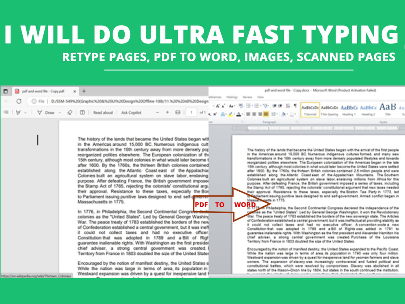Toggle Center alignment
Image resolution: width=405 pixels, height=304 pixels.
click(254, 114)
